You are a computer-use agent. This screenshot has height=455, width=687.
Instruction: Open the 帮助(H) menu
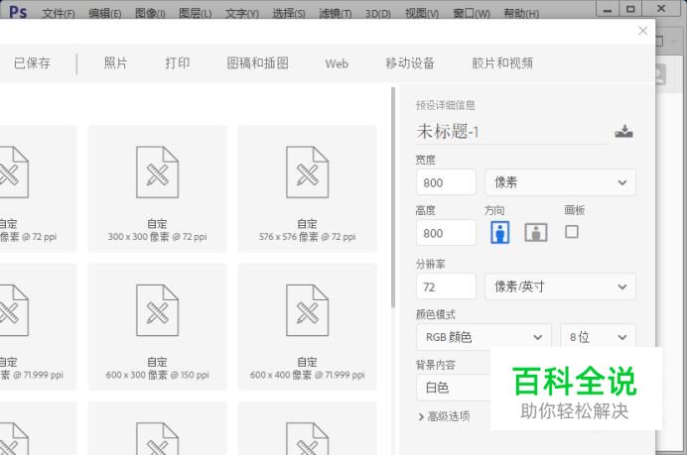521,13
